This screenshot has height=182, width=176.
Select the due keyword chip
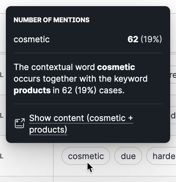128,156
